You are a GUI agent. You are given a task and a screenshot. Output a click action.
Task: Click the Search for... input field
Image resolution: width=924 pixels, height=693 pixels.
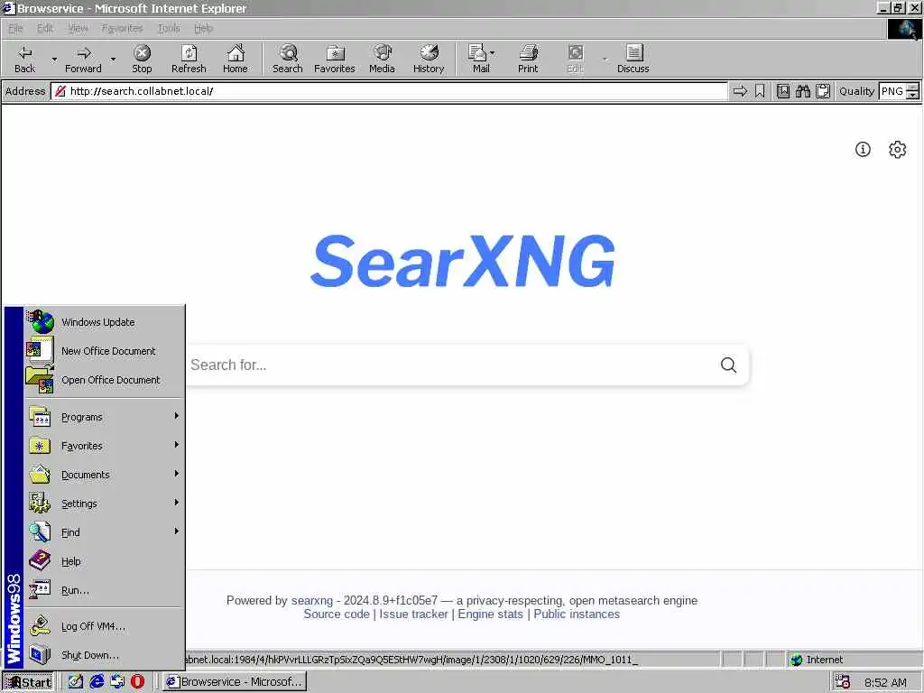pyautogui.click(x=451, y=365)
